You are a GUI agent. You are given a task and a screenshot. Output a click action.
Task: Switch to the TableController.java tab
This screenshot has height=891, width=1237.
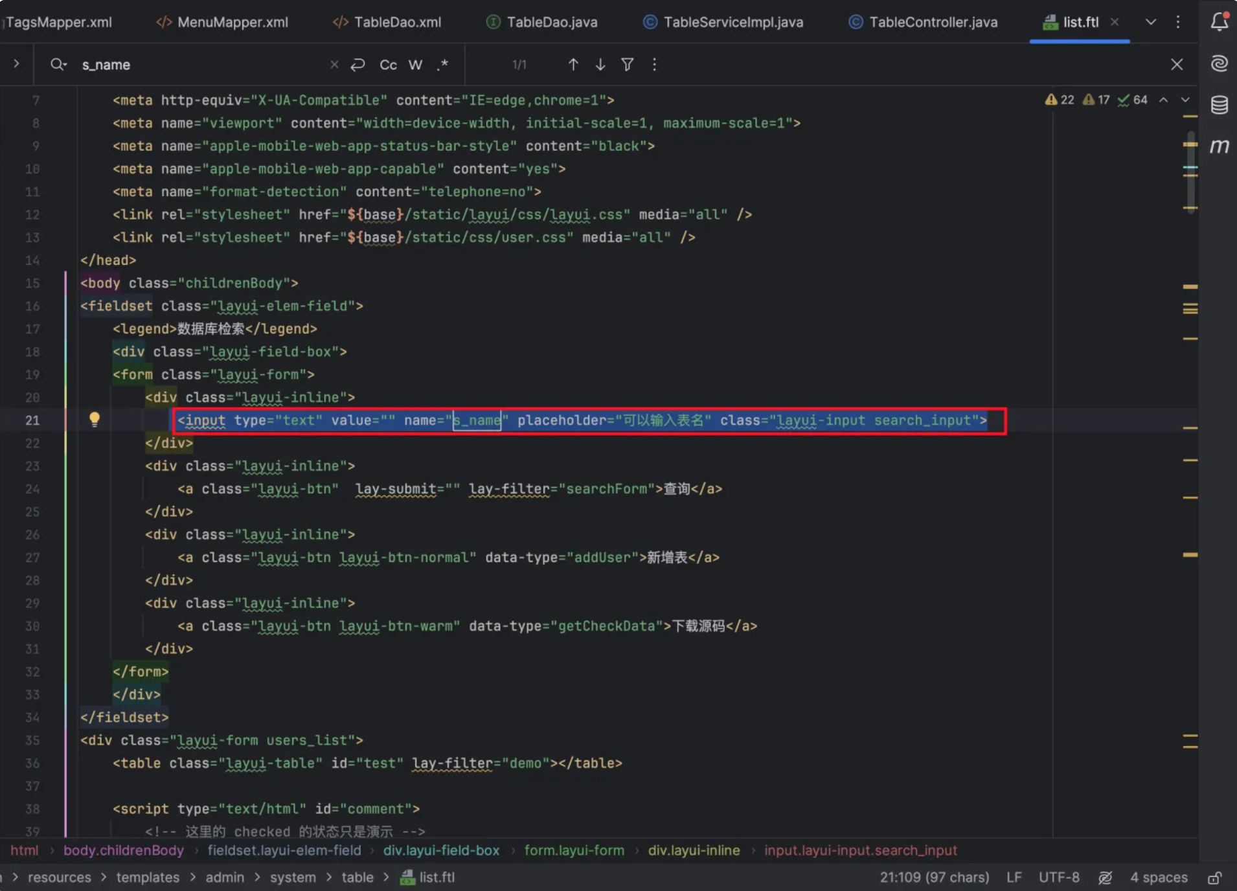pos(923,22)
